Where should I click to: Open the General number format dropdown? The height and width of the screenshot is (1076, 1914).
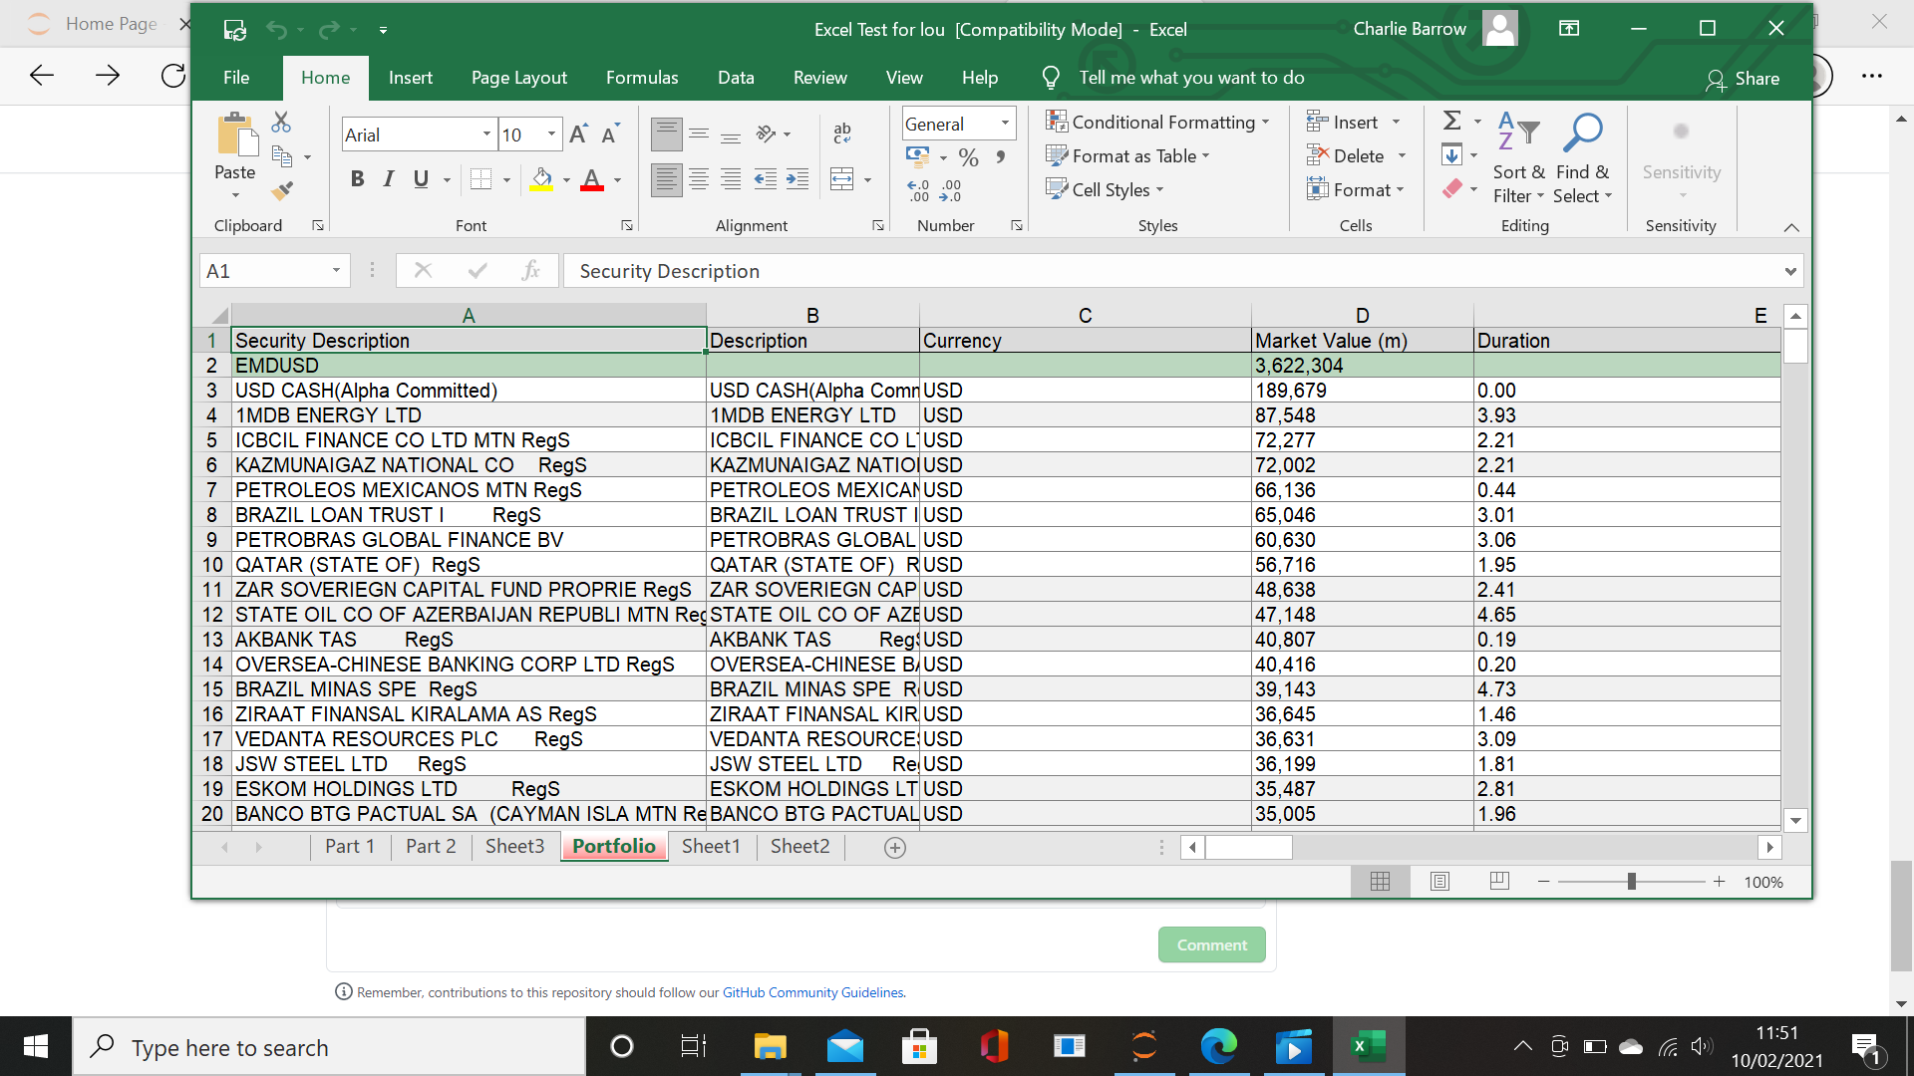coord(1003,123)
